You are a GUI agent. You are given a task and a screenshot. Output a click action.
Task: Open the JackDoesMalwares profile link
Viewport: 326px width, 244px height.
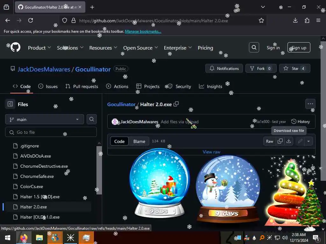pos(44,69)
